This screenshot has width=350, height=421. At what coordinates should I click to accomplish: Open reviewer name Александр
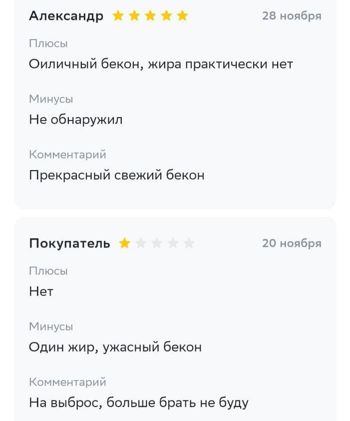coord(66,16)
